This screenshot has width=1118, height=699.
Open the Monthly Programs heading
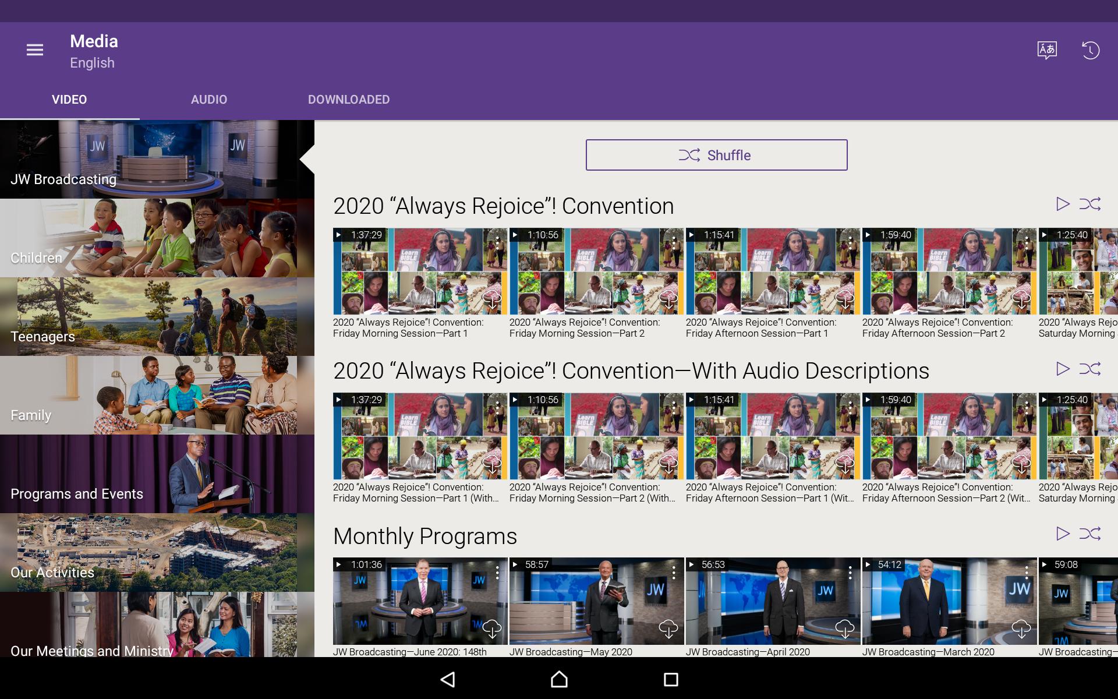425,536
